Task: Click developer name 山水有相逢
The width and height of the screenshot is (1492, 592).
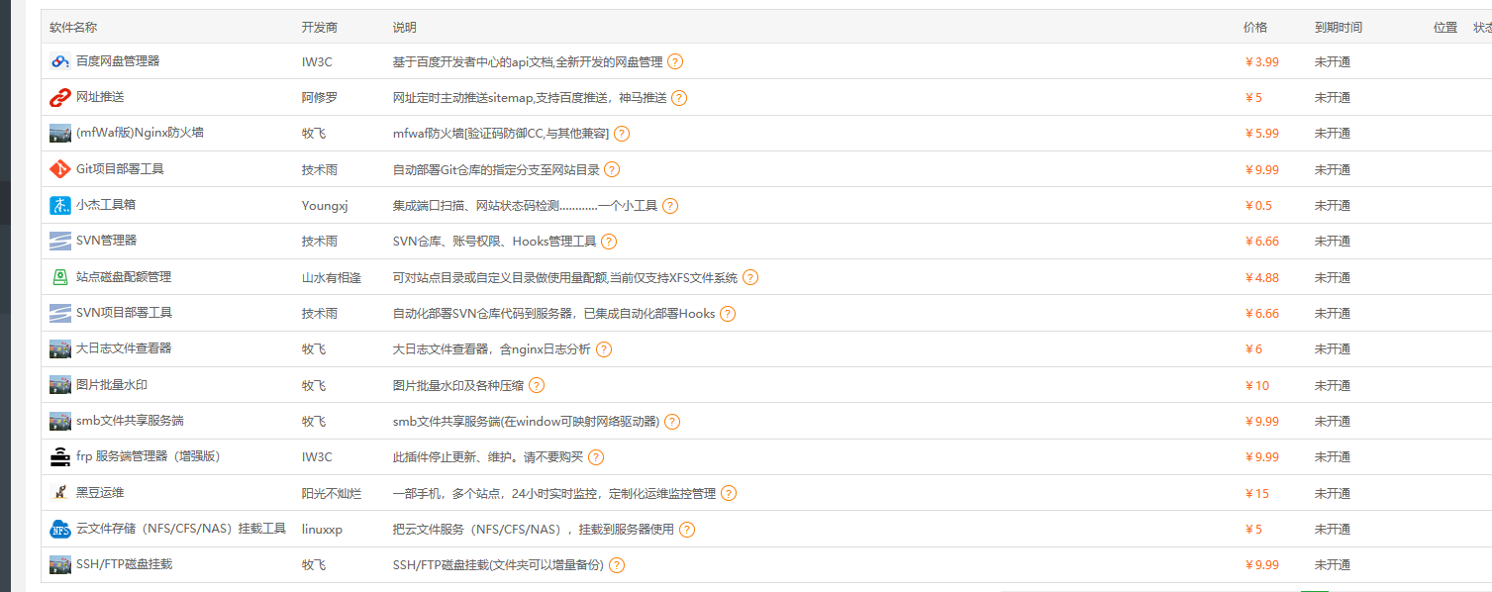Action: [332, 277]
